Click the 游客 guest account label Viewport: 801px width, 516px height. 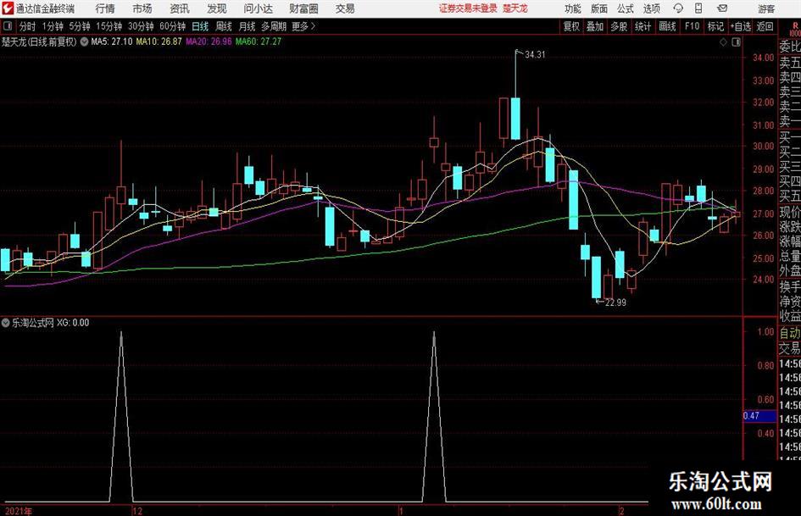[766, 8]
